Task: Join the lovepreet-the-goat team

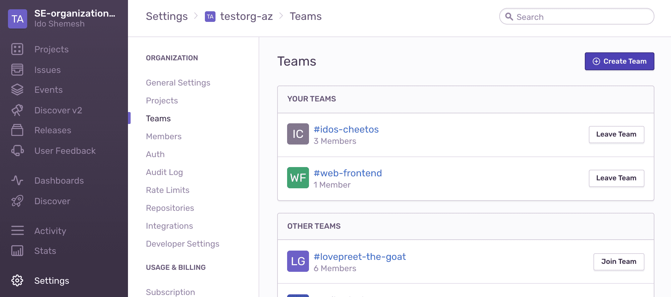Action: coord(618,262)
